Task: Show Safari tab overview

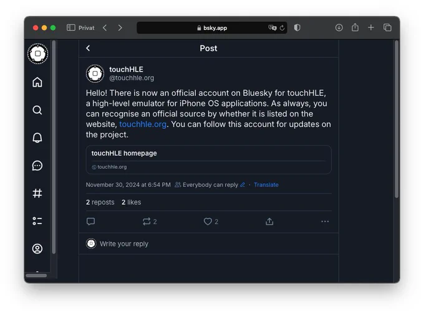Action: click(387, 27)
